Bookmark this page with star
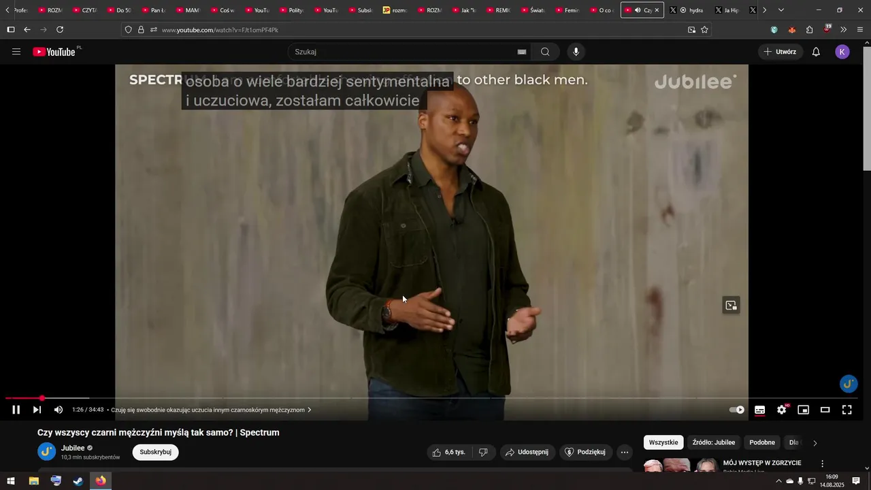 pos(704,30)
